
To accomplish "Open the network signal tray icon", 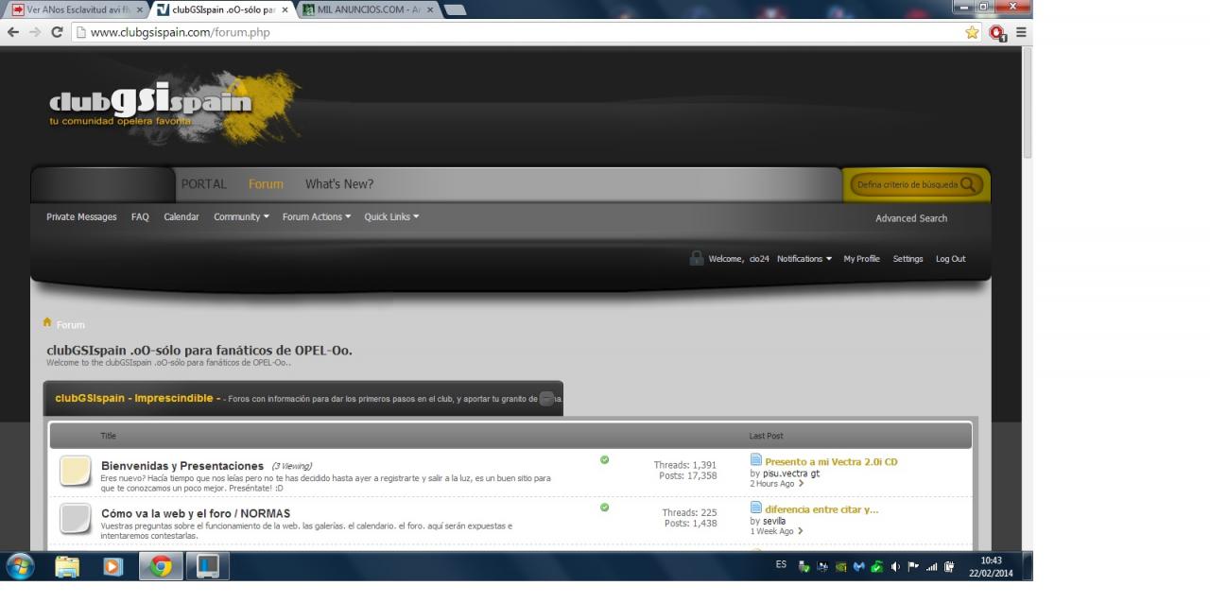I will (x=931, y=566).
